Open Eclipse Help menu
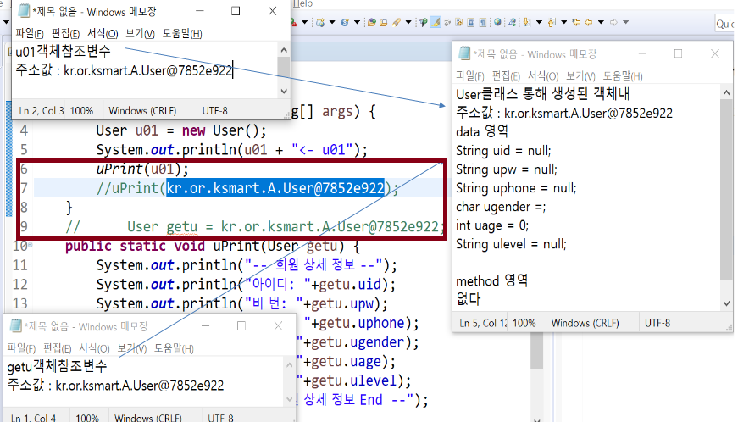 (302, 4)
